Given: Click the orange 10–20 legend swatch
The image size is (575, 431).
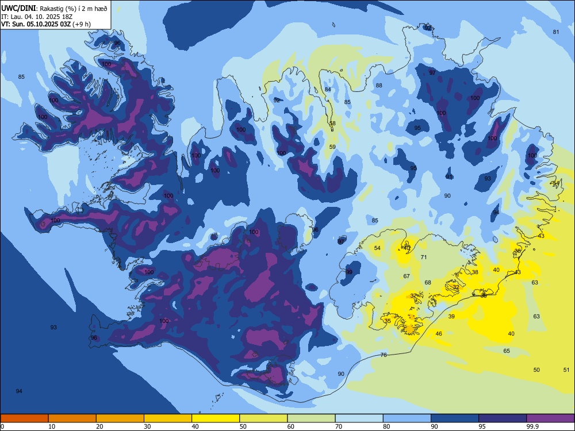Looking at the screenshot, I should click(x=72, y=418).
